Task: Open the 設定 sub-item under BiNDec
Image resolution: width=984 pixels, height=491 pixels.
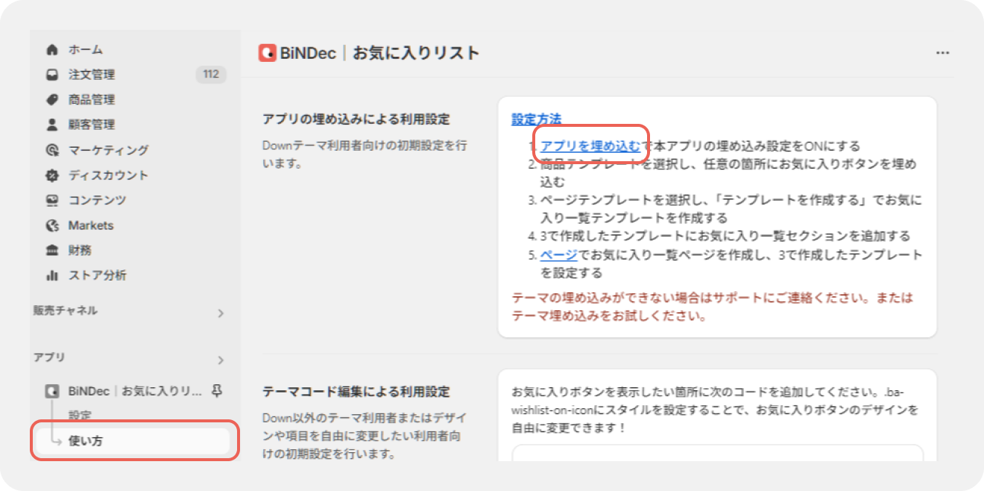Action: point(80,415)
